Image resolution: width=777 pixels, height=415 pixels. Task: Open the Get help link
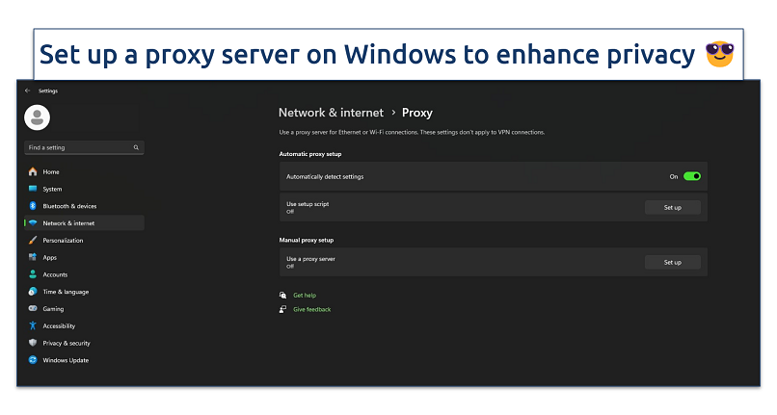coord(305,296)
